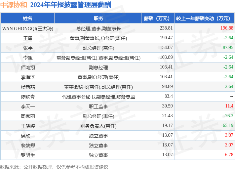Image resolution: width=235 pixels, height=170 pixels.
Task: Click the salary value 103.89
Action: point(166,57)
